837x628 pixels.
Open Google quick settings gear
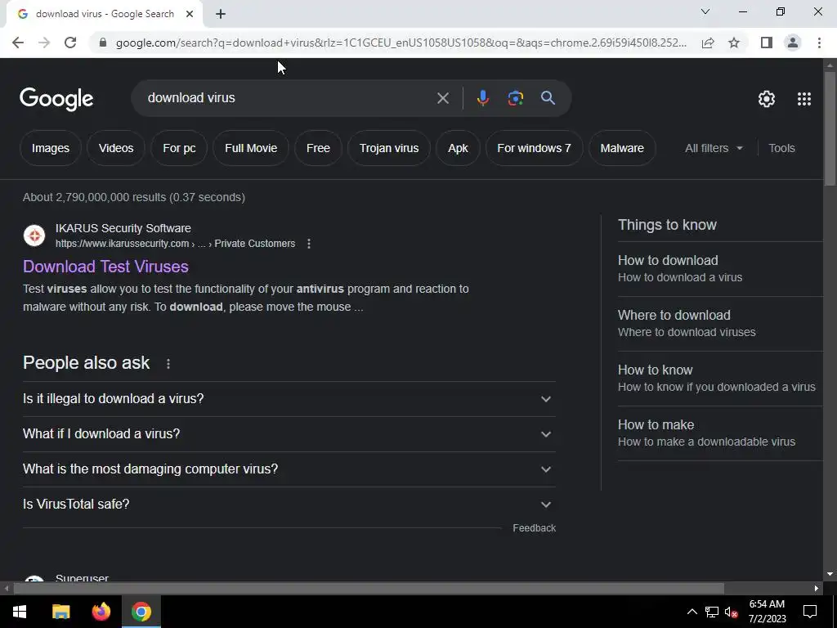coord(767,99)
